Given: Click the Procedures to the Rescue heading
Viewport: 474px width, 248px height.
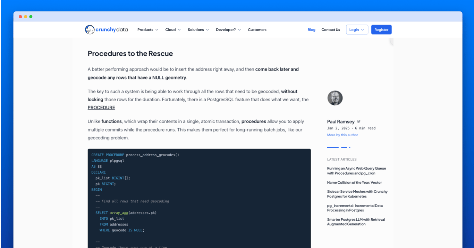Looking at the screenshot, I should pyautogui.click(x=130, y=53).
